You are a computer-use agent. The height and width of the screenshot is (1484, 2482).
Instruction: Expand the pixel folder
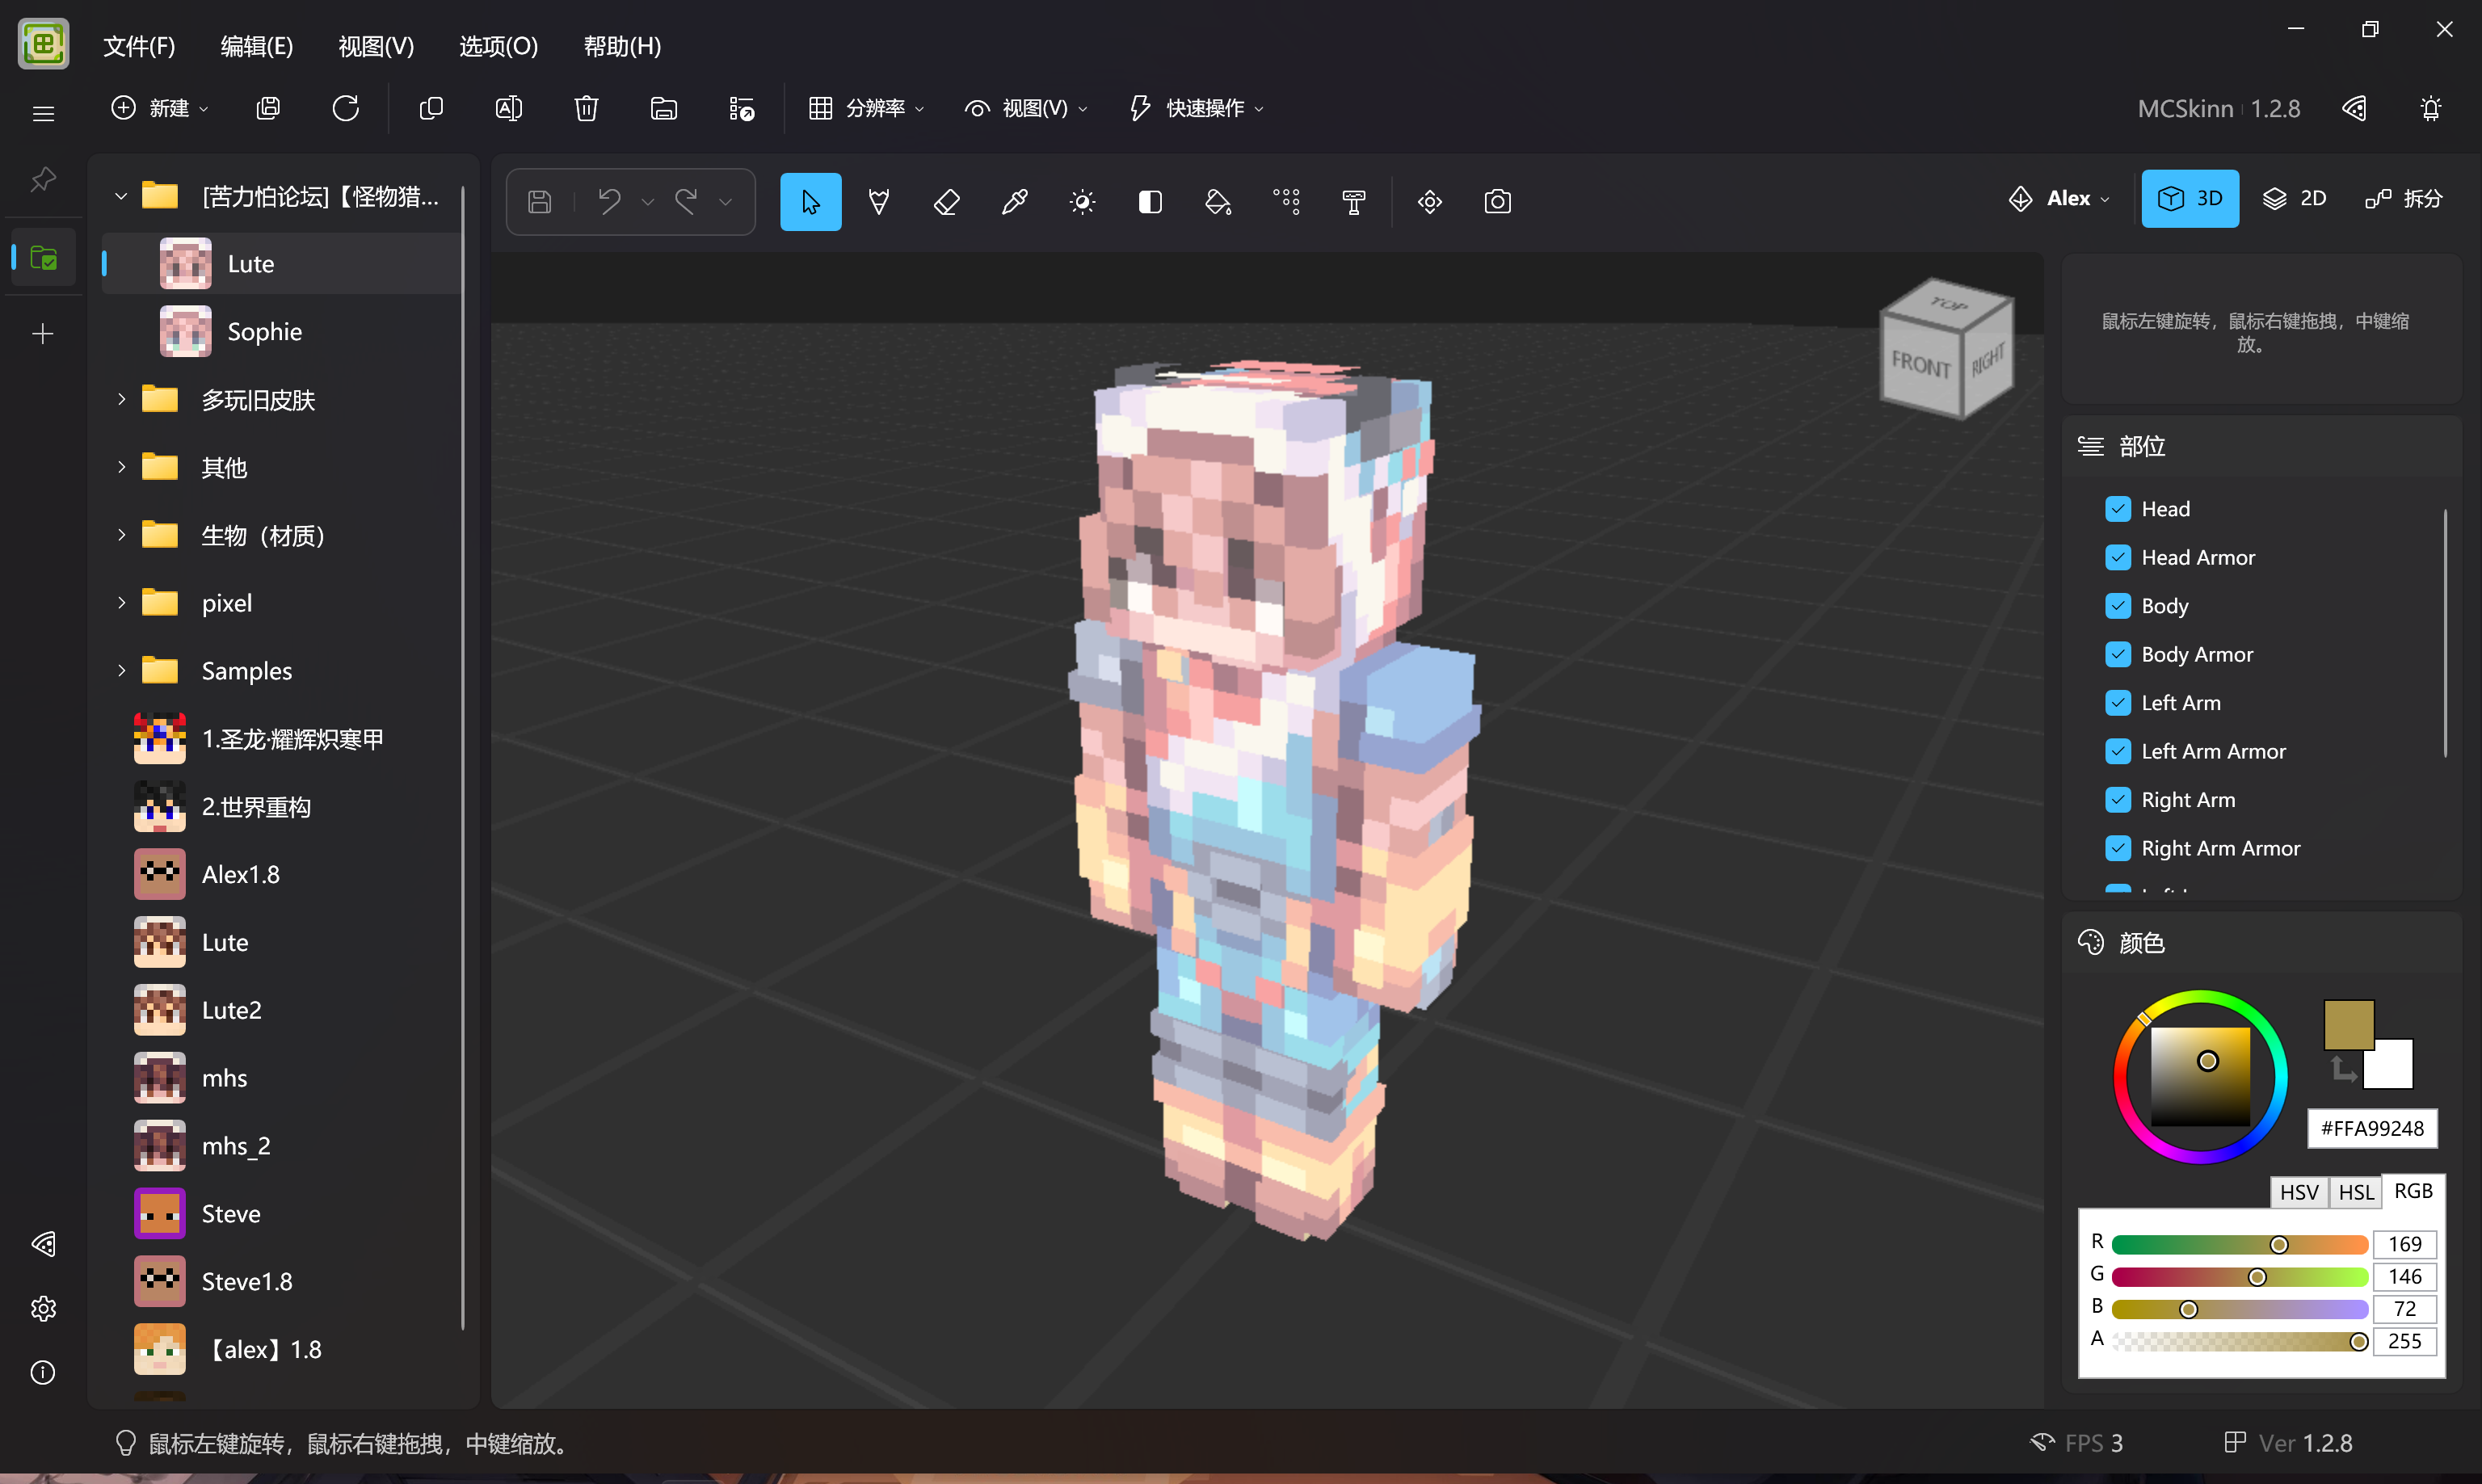pyautogui.click(x=121, y=602)
